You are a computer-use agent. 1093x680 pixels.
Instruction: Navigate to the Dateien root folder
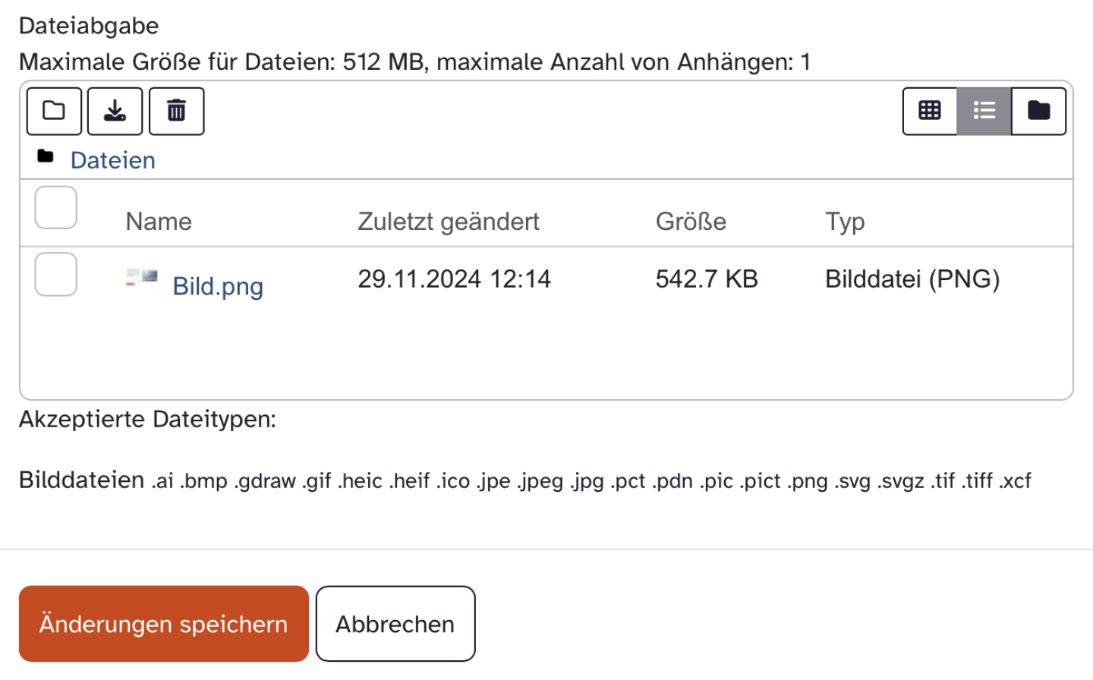112,160
